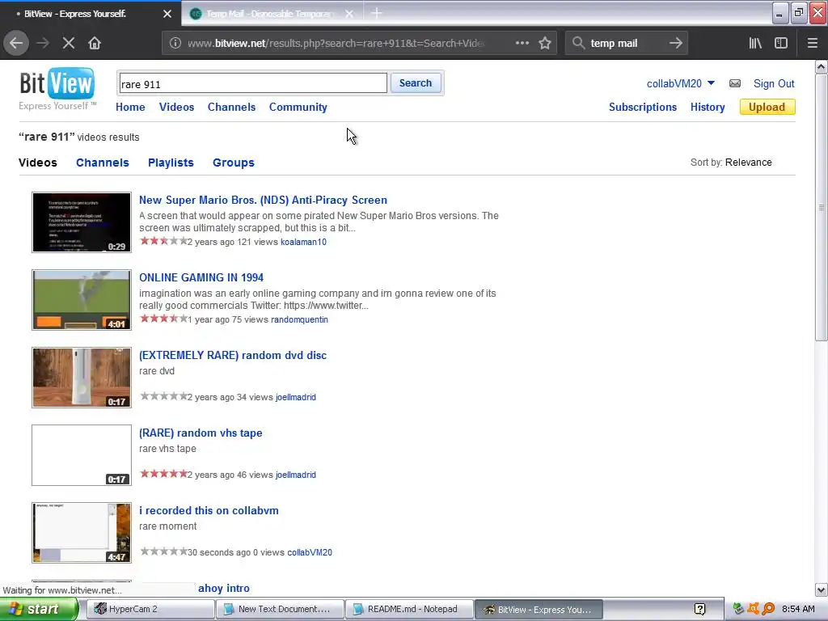
Task: Open Subscriptions link
Action: (643, 107)
